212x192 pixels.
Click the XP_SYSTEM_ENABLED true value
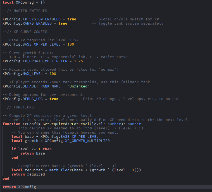click(72, 19)
